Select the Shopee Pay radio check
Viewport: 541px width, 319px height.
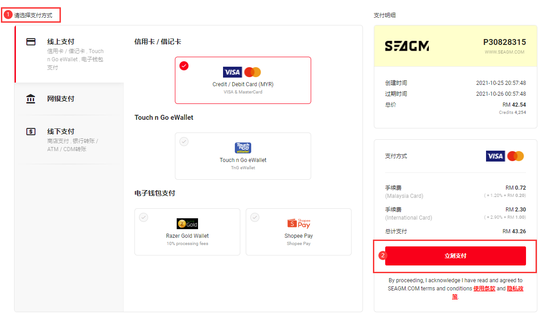click(255, 217)
